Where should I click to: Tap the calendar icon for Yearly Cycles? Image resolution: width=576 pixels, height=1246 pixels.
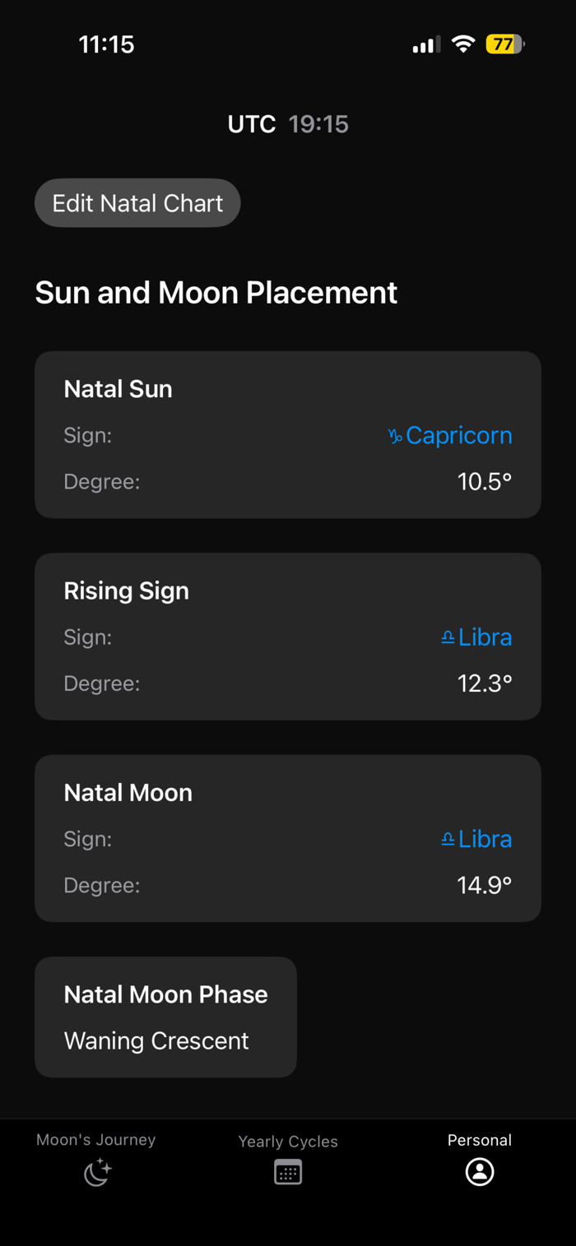point(288,1172)
